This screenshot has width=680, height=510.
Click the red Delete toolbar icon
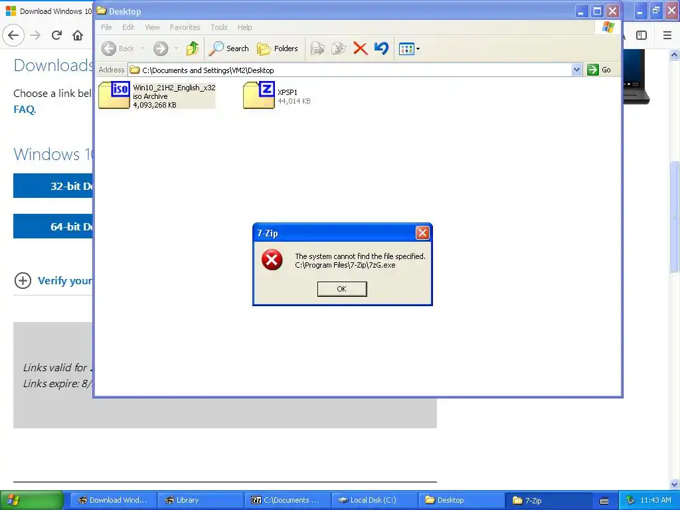(x=360, y=48)
